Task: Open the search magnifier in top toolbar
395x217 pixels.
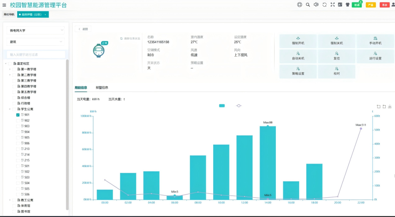Action: tap(308, 5)
